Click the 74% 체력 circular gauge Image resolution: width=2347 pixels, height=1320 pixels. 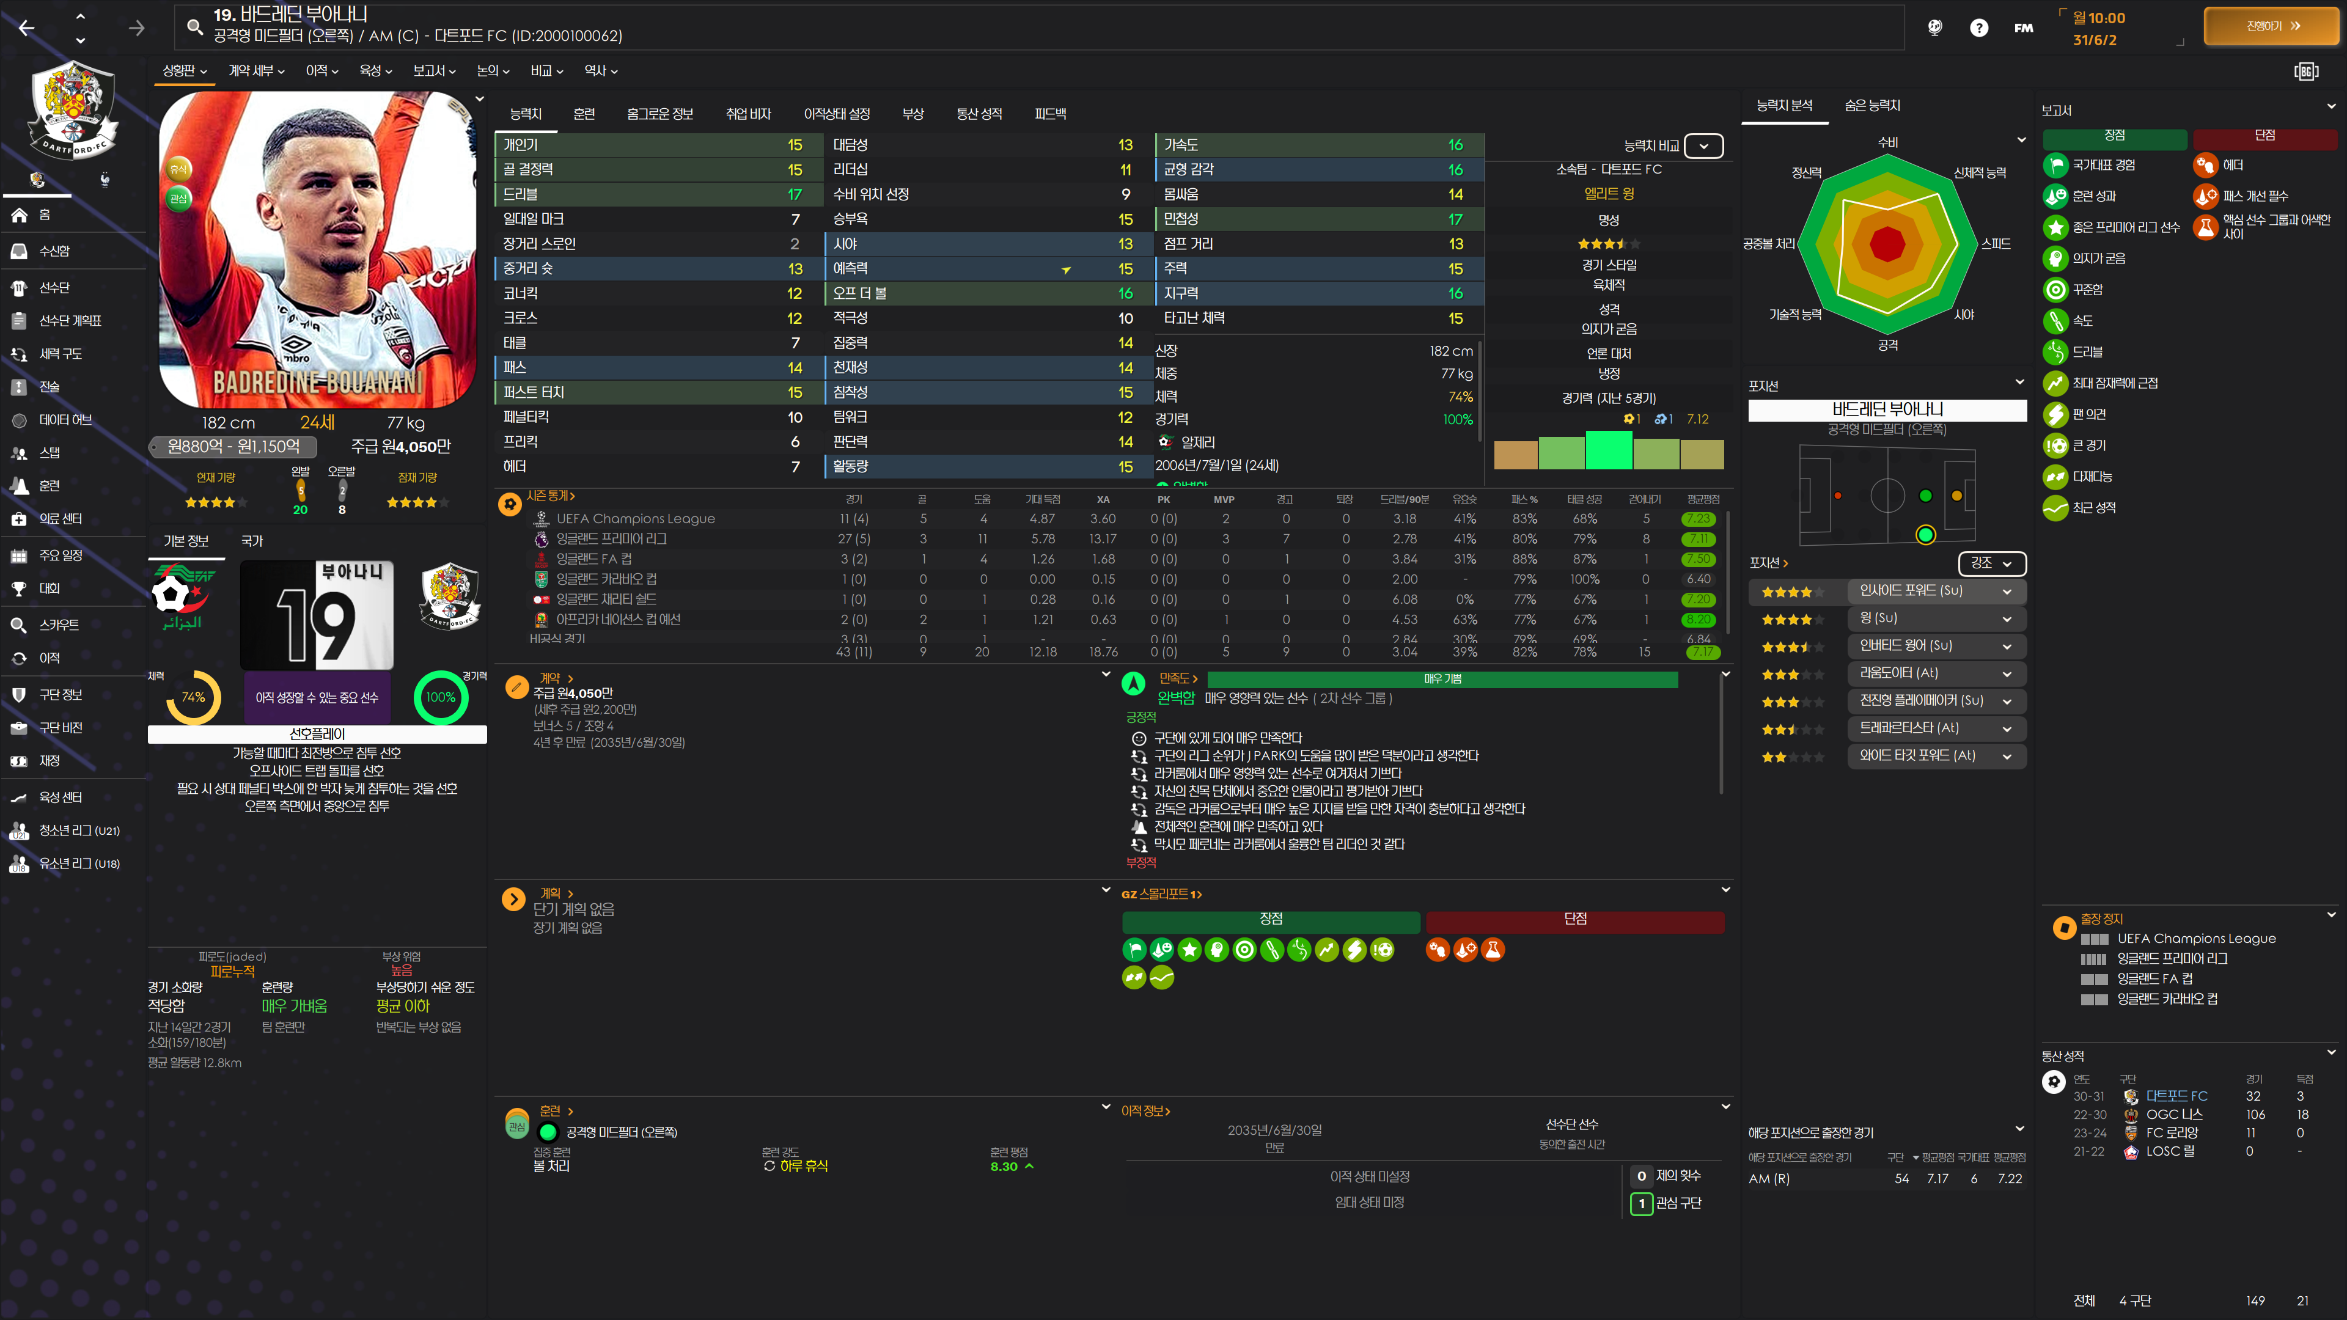(x=193, y=698)
